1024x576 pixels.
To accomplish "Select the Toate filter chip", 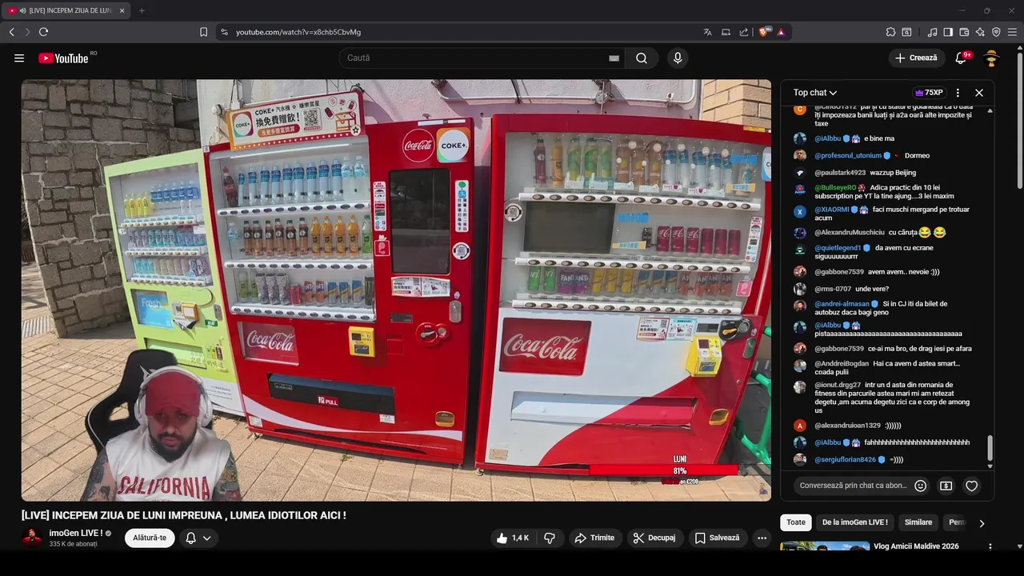I will tap(796, 522).
